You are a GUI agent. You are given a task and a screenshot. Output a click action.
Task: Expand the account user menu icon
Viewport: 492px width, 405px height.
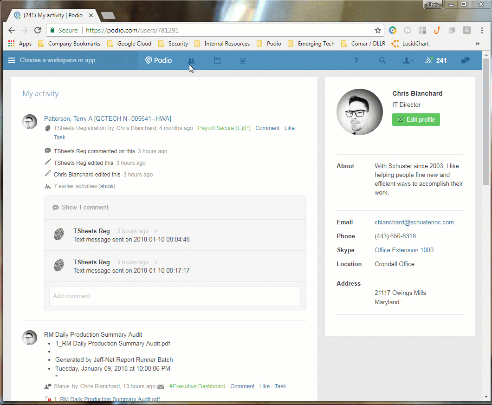click(x=408, y=60)
